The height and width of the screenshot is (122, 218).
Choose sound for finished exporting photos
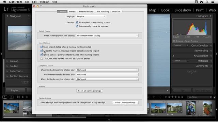coord(107,79)
